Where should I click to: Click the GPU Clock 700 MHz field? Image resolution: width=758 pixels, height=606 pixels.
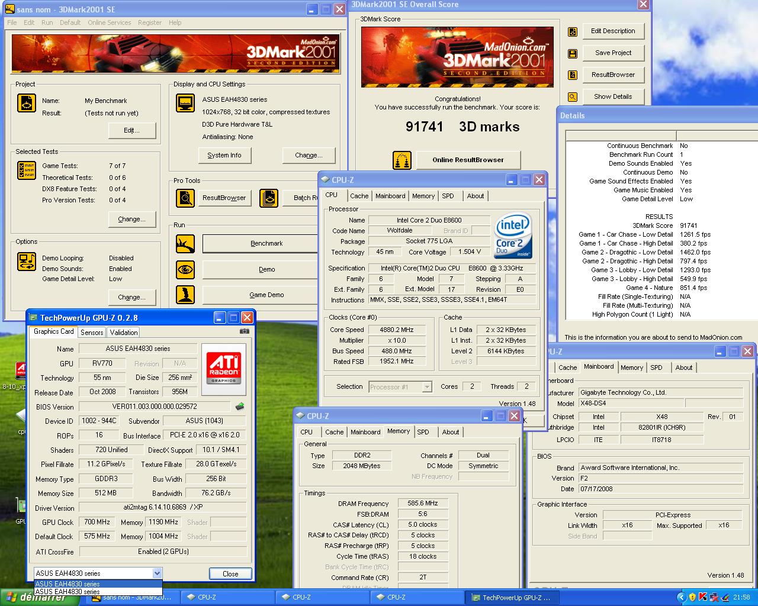click(x=97, y=522)
